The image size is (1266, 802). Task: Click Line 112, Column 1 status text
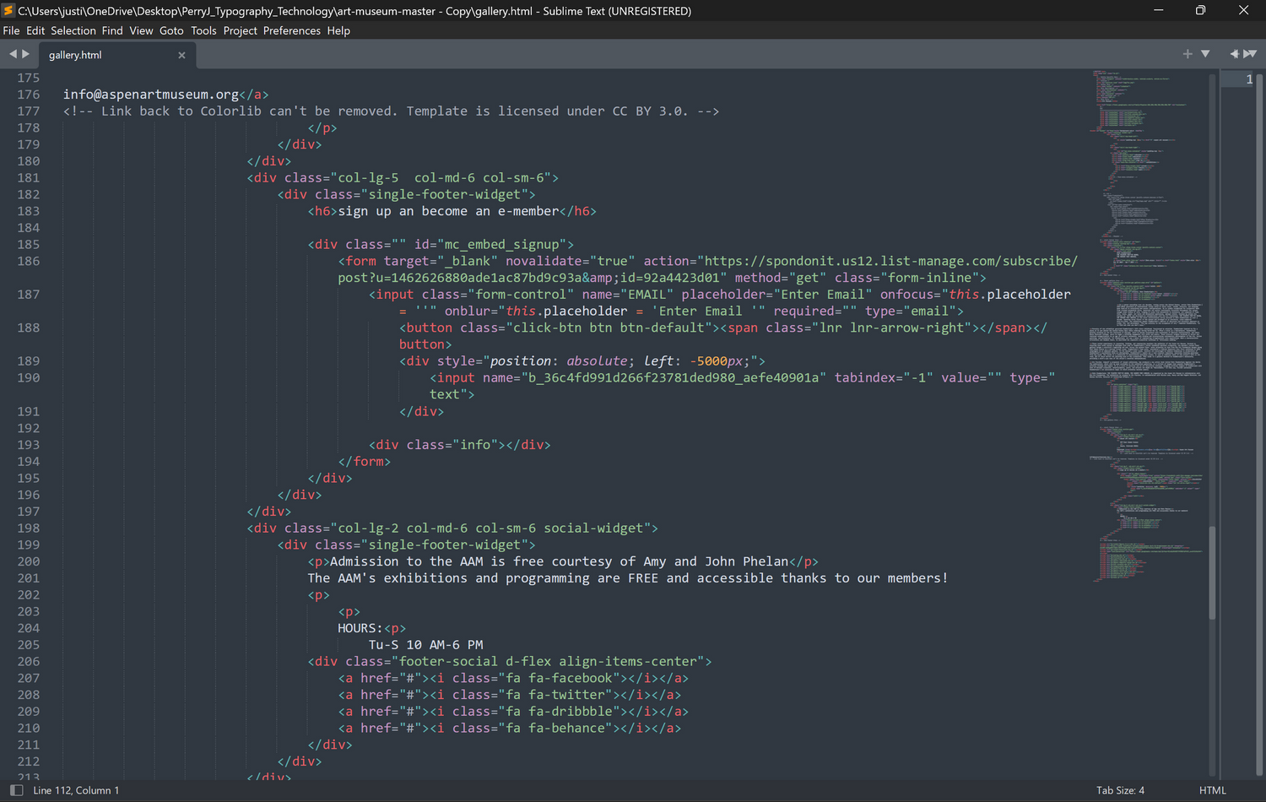point(76,790)
